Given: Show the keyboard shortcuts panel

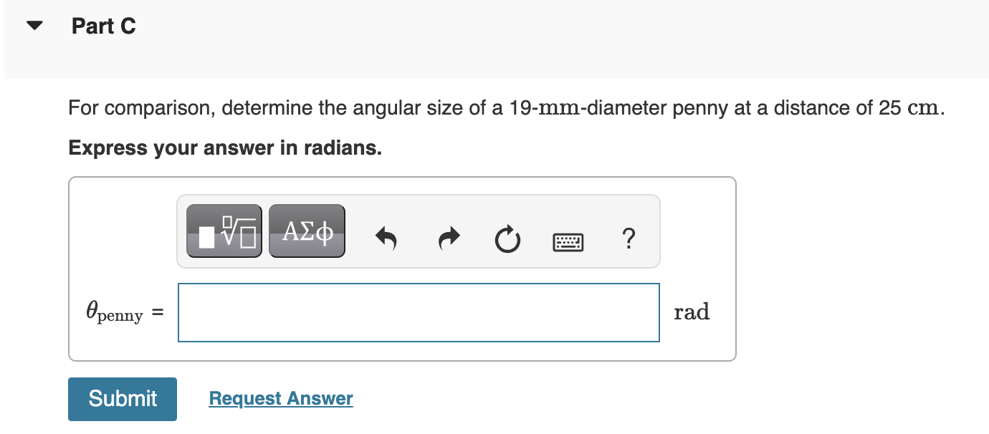Looking at the screenshot, I should (x=567, y=241).
